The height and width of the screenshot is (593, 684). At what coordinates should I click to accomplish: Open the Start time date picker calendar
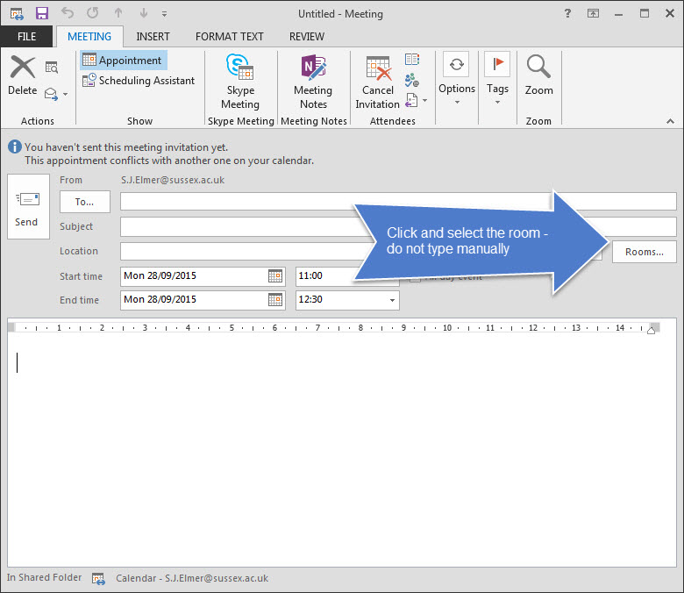pos(275,276)
